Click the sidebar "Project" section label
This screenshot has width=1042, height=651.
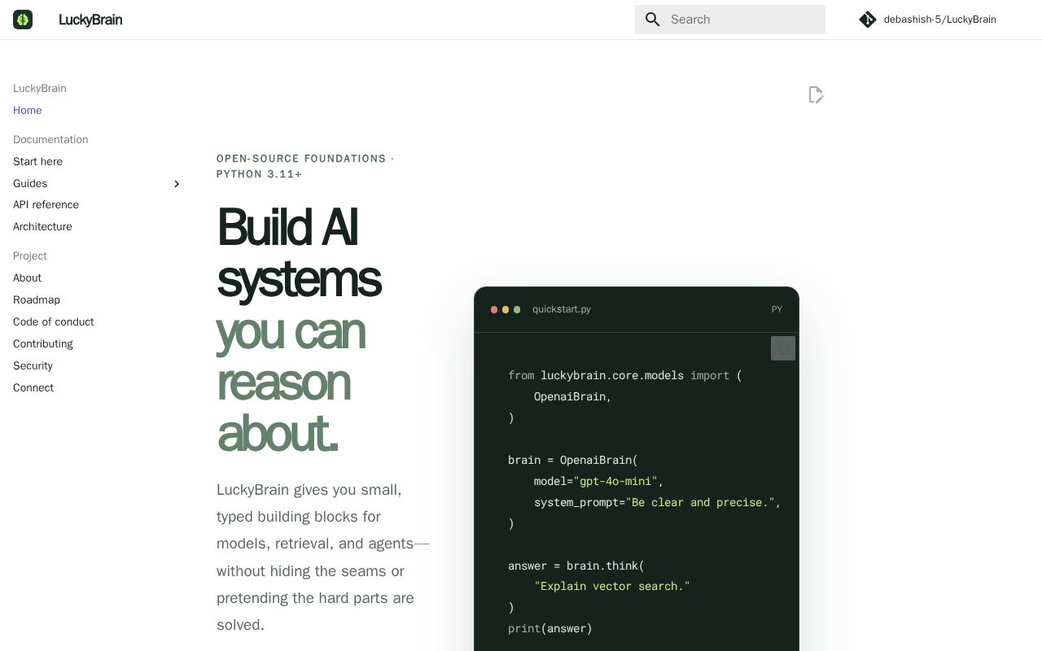30,256
